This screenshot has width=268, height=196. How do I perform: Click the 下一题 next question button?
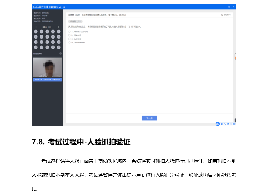(149, 118)
